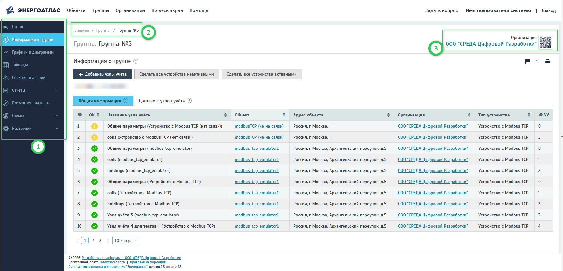563x271 pixels.
Task: Click the Информация о группе info icon
Action: coord(6,40)
